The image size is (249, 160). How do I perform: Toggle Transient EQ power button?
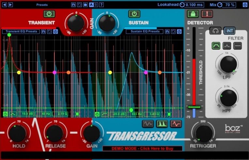pyautogui.click(x=55, y=31)
